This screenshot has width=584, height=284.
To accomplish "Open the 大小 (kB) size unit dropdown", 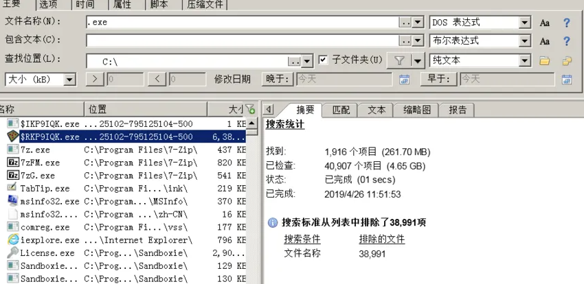I will pyautogui.click(x=69, y=80).
